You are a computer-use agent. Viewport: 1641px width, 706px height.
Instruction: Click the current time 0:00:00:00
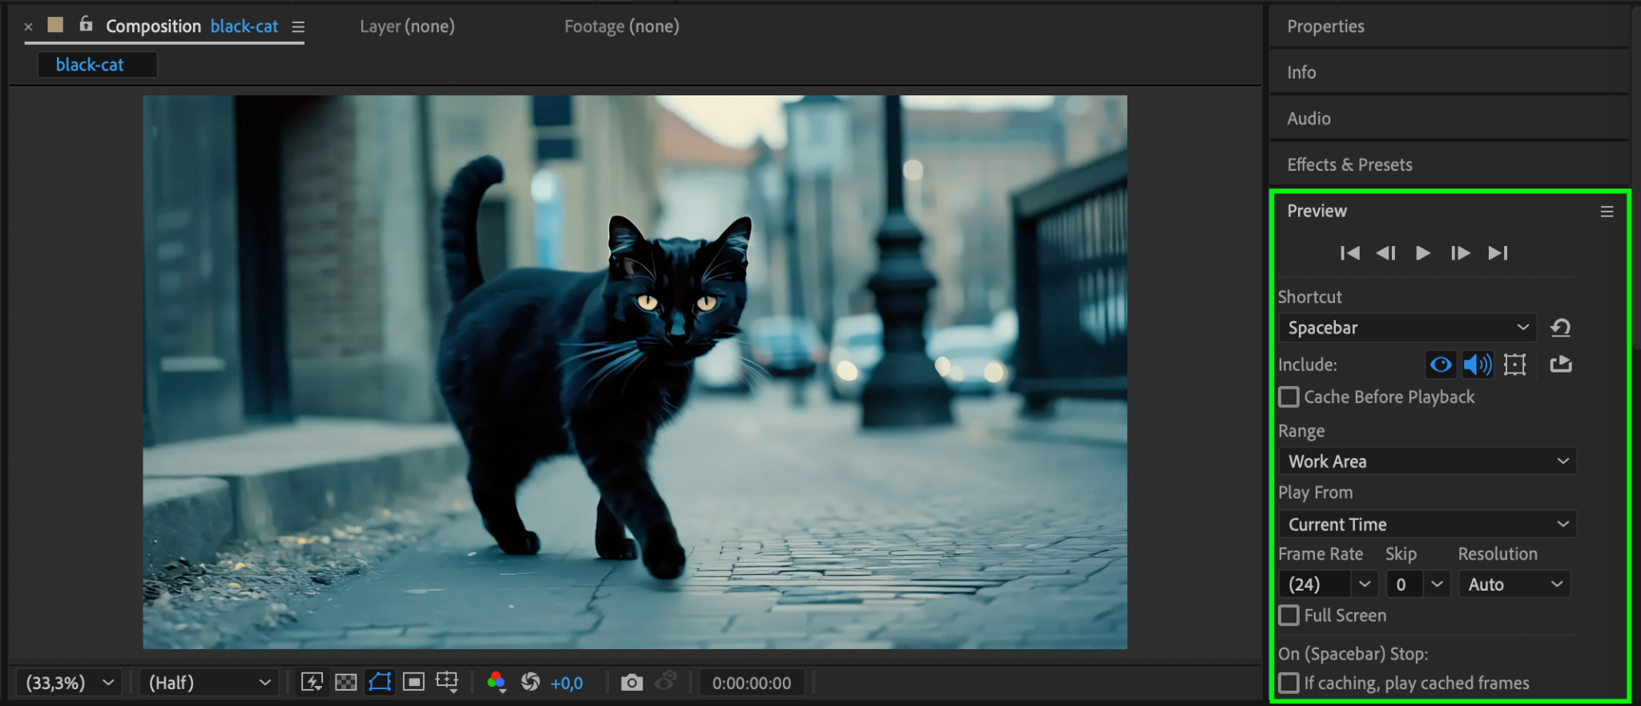pyautogui.click(x=752, y=684)
